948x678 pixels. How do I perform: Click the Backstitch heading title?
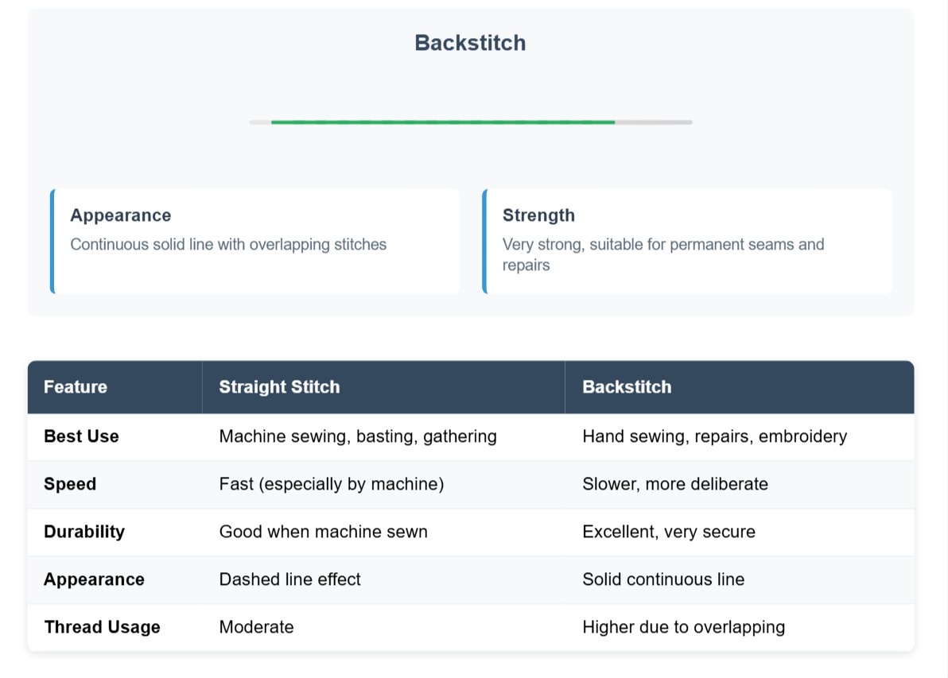tap(470, 43)
